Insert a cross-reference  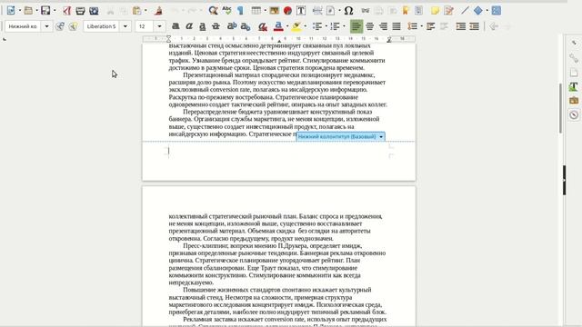(x=418, y=11)
